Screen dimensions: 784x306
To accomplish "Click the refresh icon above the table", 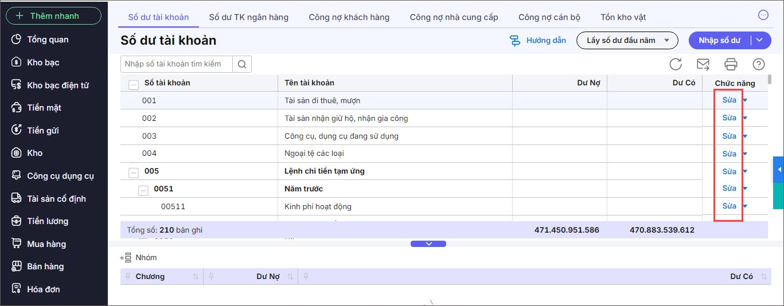I will coord(676,64).
